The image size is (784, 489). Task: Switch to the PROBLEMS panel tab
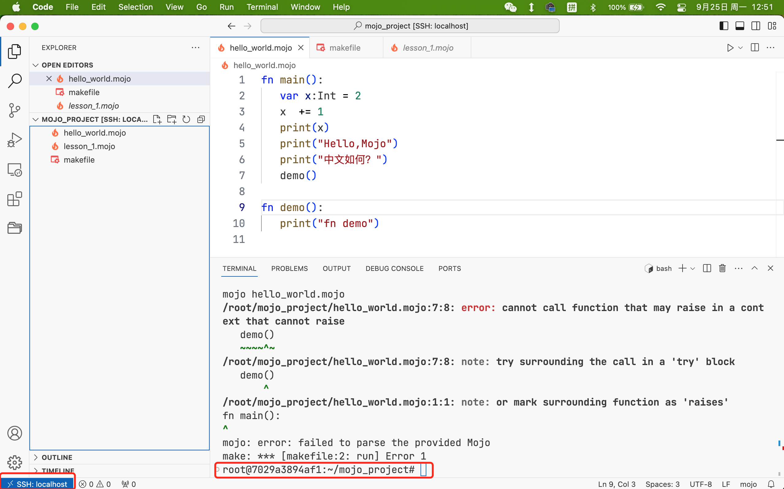[289, 268]
